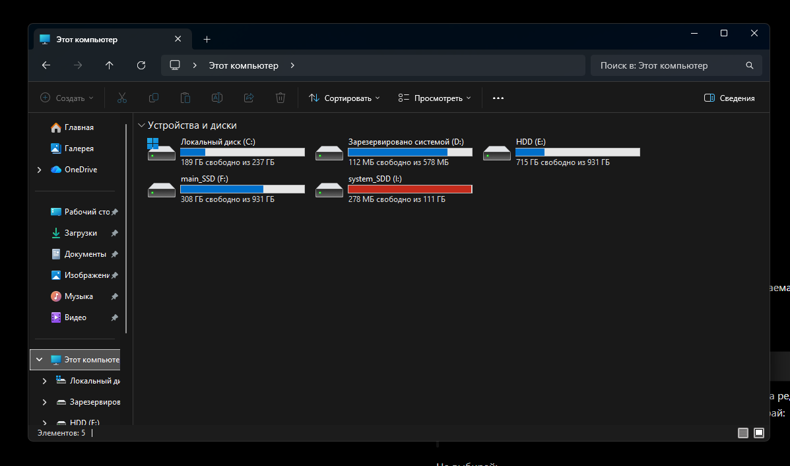Image resolution: width=790 pixels, height=466 pixels.
Task: Open the Сортировать dropdown
Action: [344, 98]
